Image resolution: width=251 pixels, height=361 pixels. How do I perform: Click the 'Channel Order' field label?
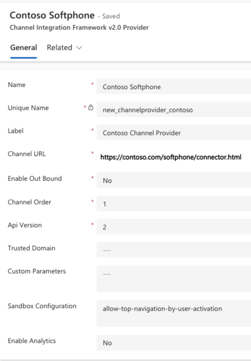pos(29,202)
